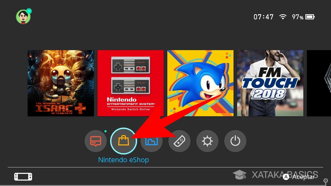Click the handheld controller icon bottom left

(x=23, y=177)
